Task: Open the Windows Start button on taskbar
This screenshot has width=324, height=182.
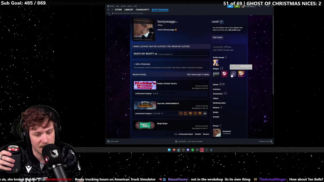Action: [x=169, y=150]
